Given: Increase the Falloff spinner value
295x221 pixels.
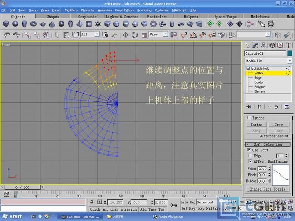Looking at the screenshot, I should pos(269,168).
